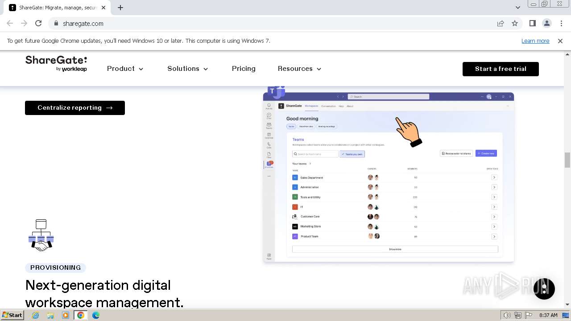This screenshot has height=321, width=571.
Task: Click the PROVISIONING label badge
Action: click(56, 267)
